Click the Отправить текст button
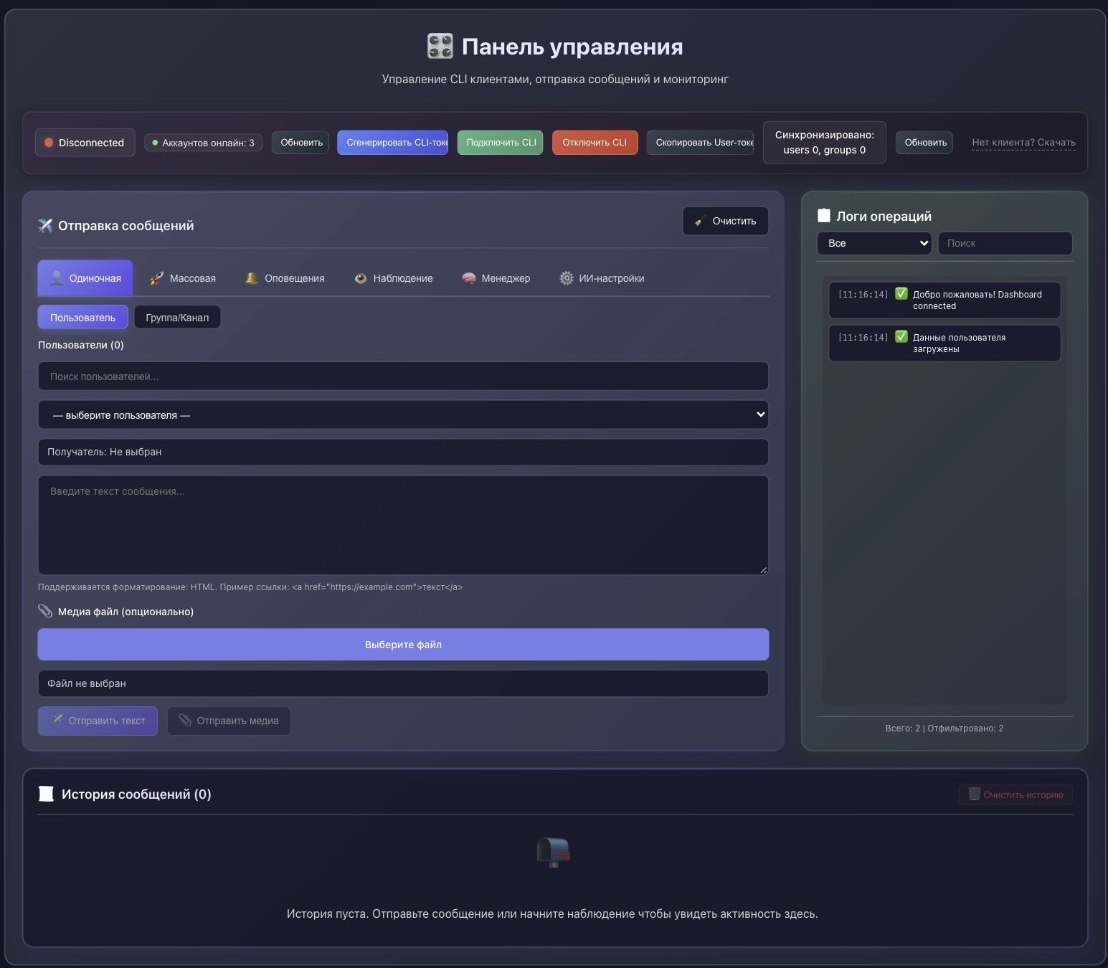 tap(98, 721)
